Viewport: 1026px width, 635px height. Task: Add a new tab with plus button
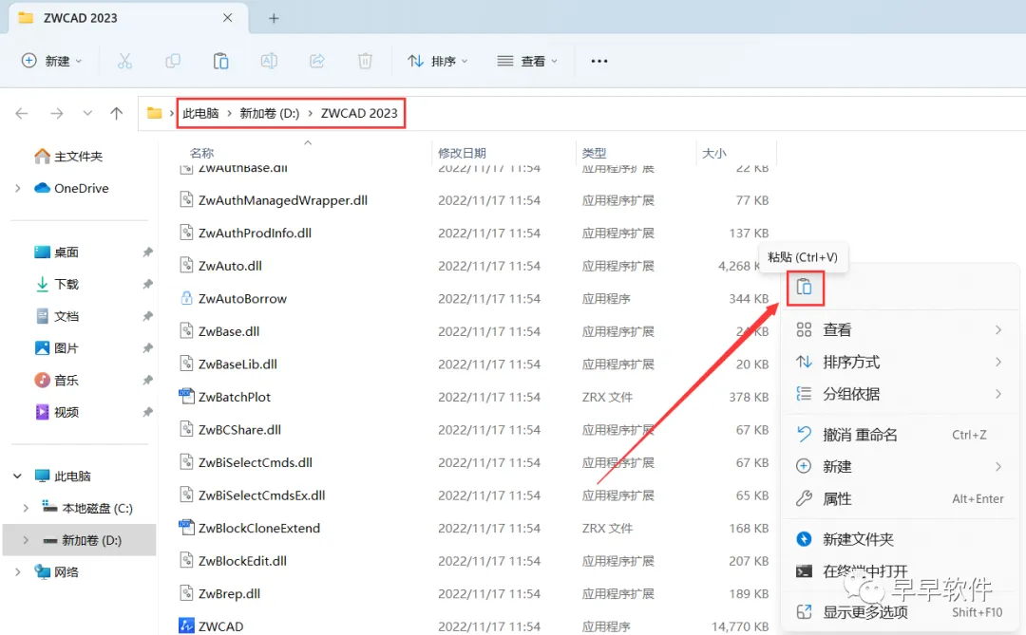pos(274,18)
